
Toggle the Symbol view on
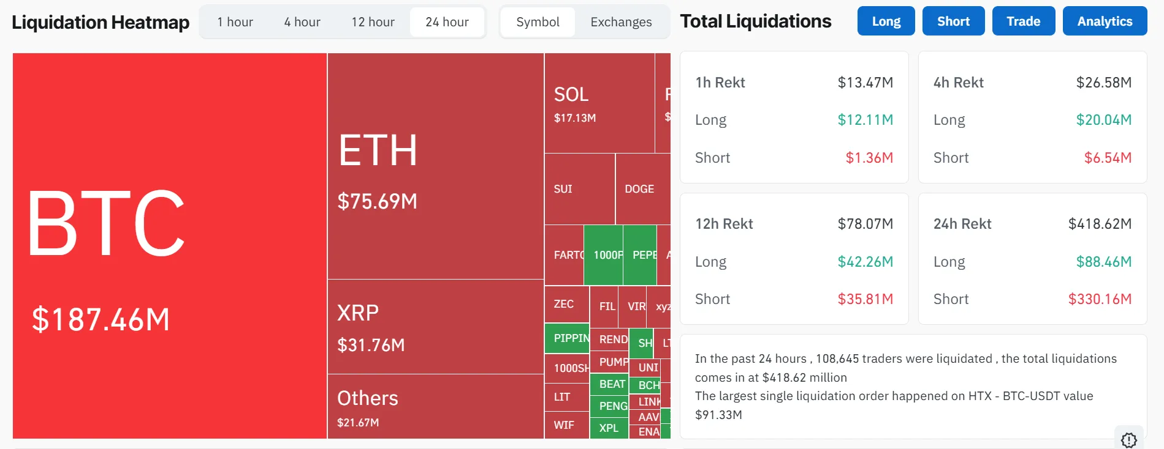pos(537,21)
